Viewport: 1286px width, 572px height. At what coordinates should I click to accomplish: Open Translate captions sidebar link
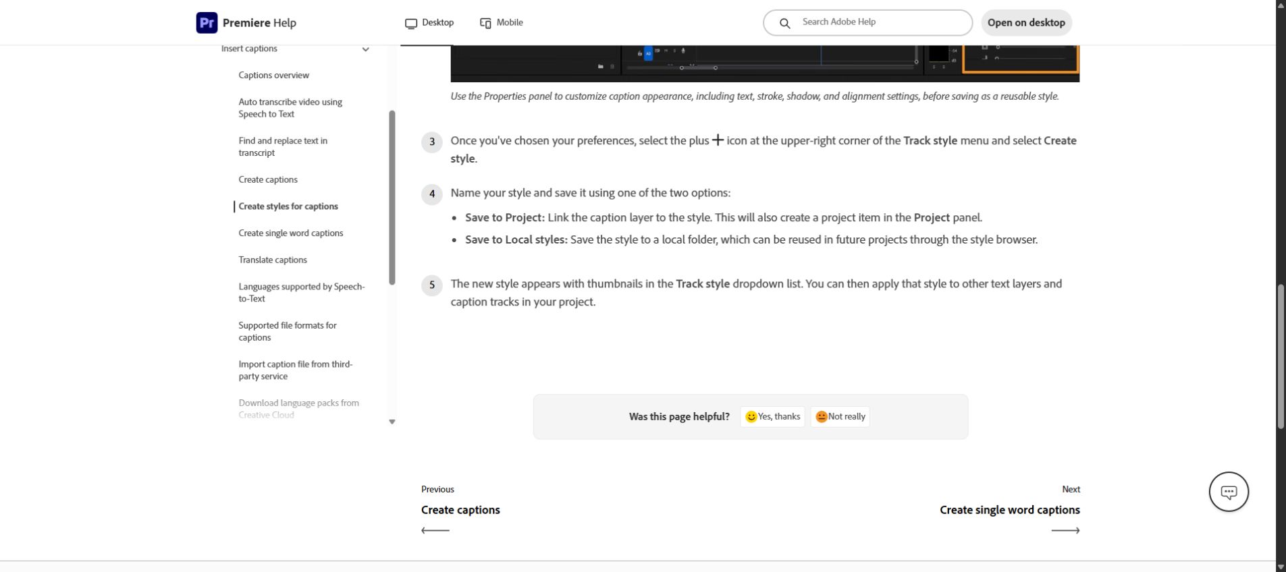pos(273,260)
